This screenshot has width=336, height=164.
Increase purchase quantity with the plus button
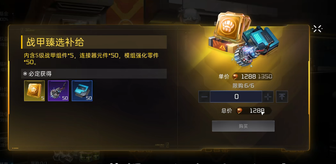268,97
